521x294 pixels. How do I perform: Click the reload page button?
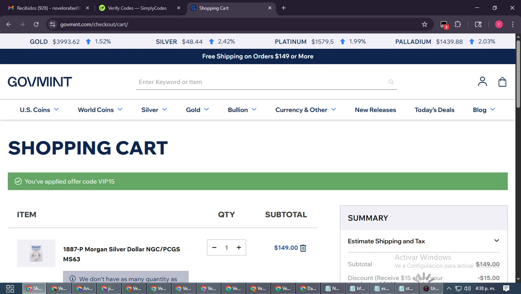36,24
